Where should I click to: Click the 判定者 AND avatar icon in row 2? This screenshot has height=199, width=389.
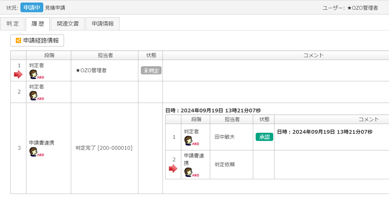(37, 96)
